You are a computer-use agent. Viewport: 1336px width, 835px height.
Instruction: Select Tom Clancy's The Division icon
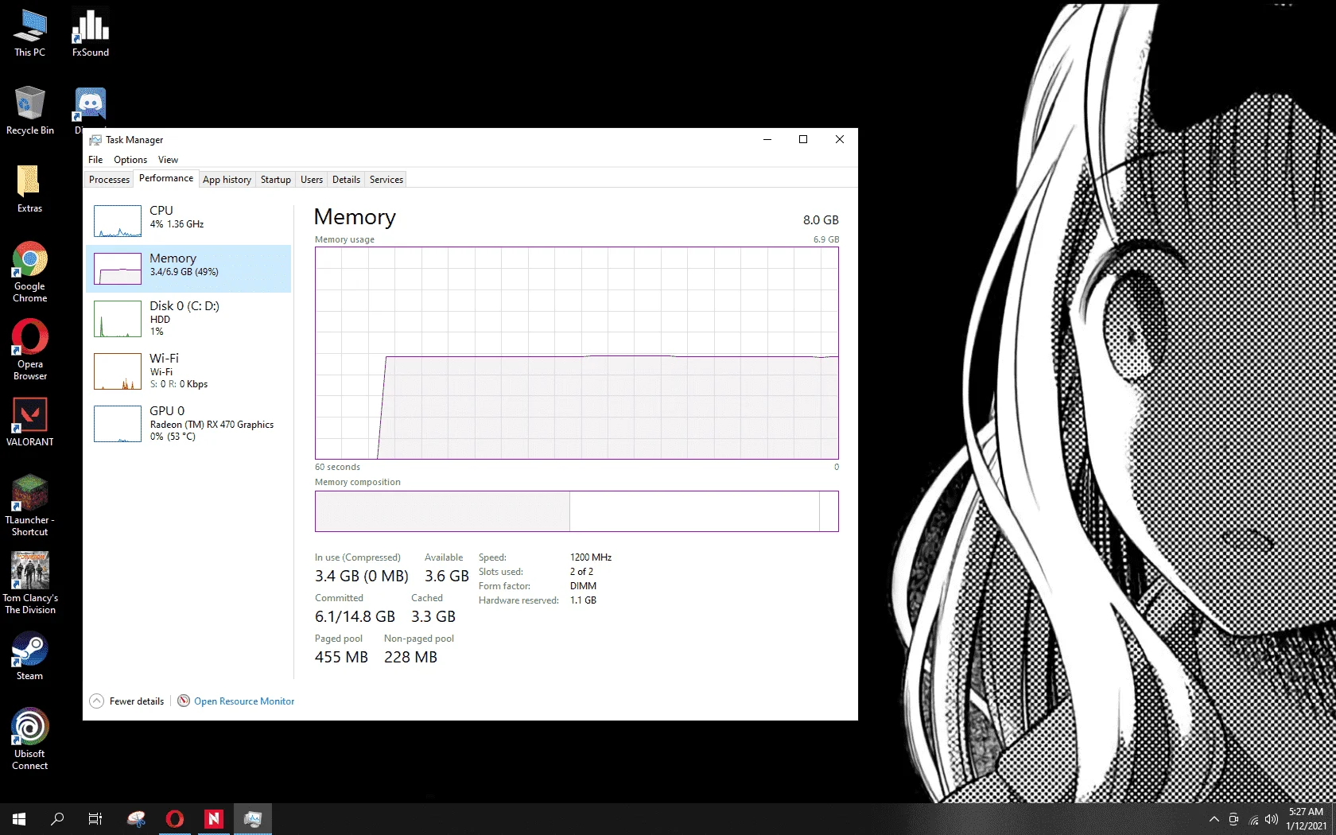pos(30,584)
